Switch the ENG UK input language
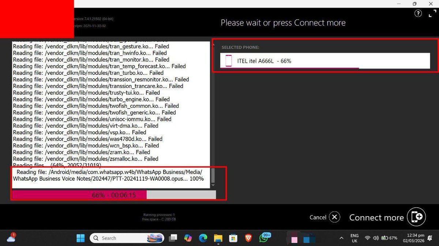 click(x=354, y=238)
